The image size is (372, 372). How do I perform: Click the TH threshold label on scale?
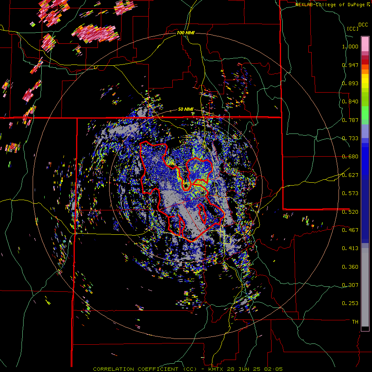tap(355, 322)
